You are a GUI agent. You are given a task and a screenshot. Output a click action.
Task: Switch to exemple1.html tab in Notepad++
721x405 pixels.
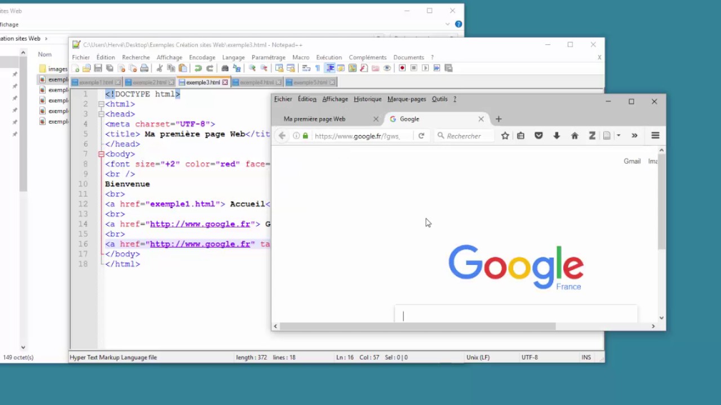(96, 82)
